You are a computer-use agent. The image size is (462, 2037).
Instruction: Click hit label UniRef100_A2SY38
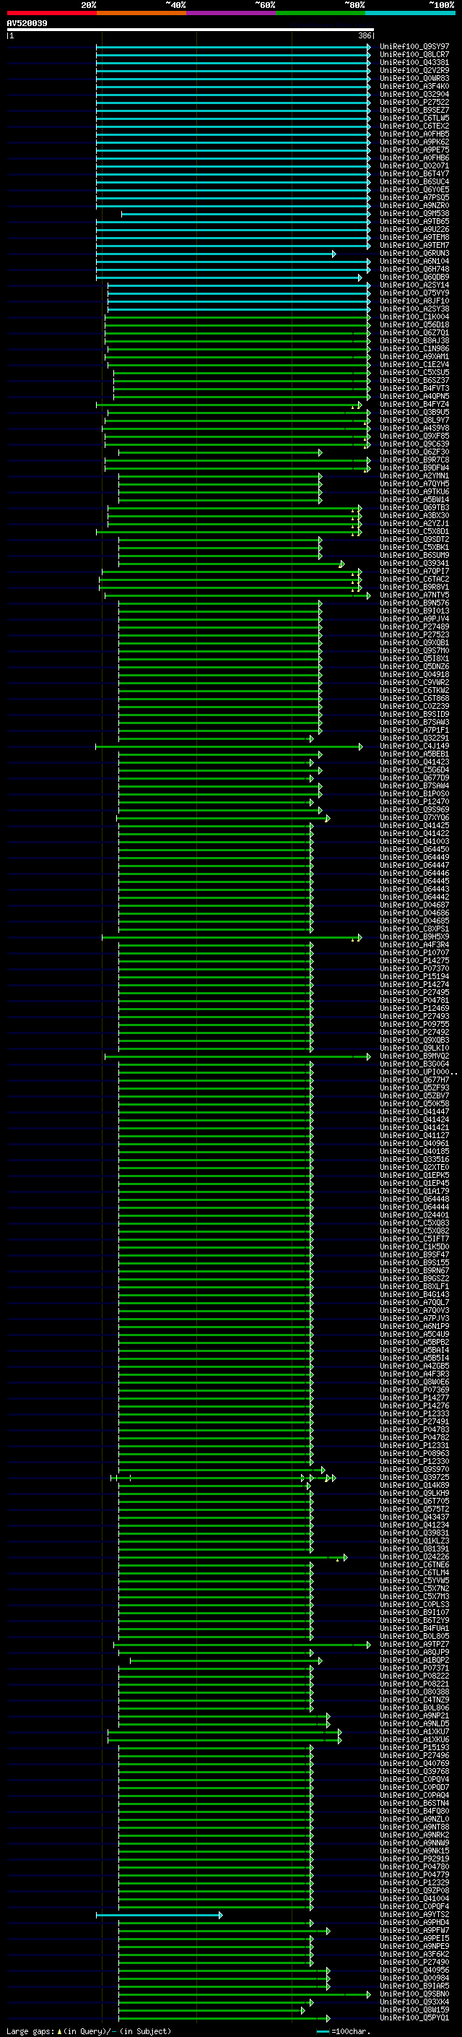tap(414, 310)
